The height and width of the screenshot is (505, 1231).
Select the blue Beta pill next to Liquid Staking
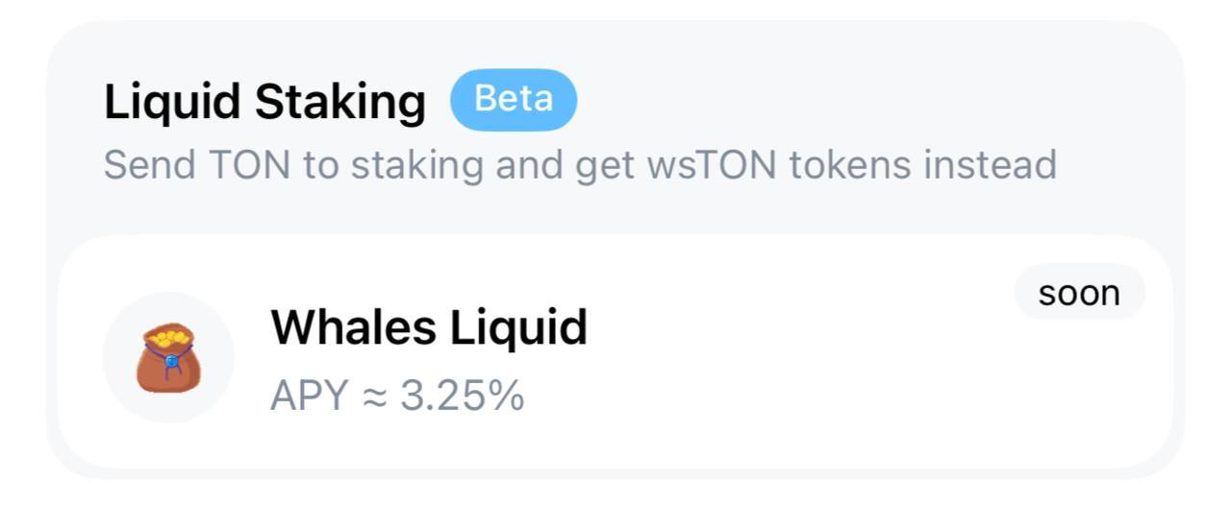514,99
